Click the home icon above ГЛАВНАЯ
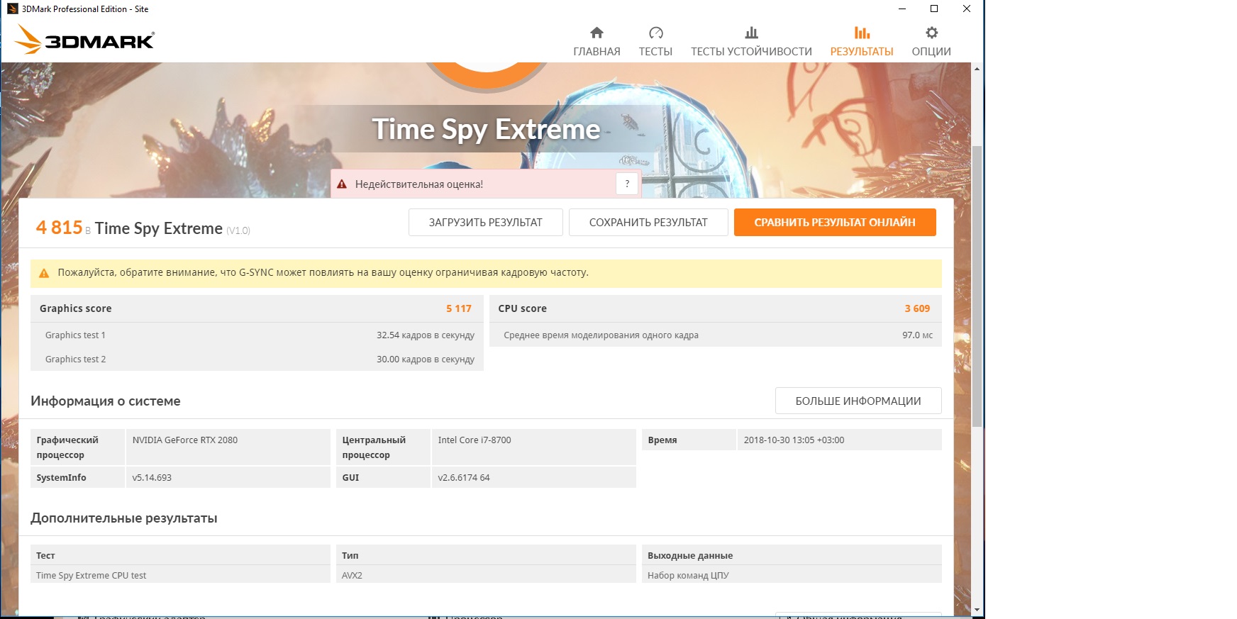Screen dimensions: 1237x619 (x=597, y=33)
